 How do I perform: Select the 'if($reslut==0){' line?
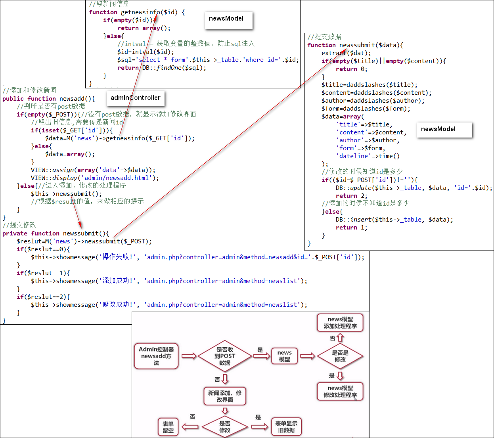coord(43,249)
